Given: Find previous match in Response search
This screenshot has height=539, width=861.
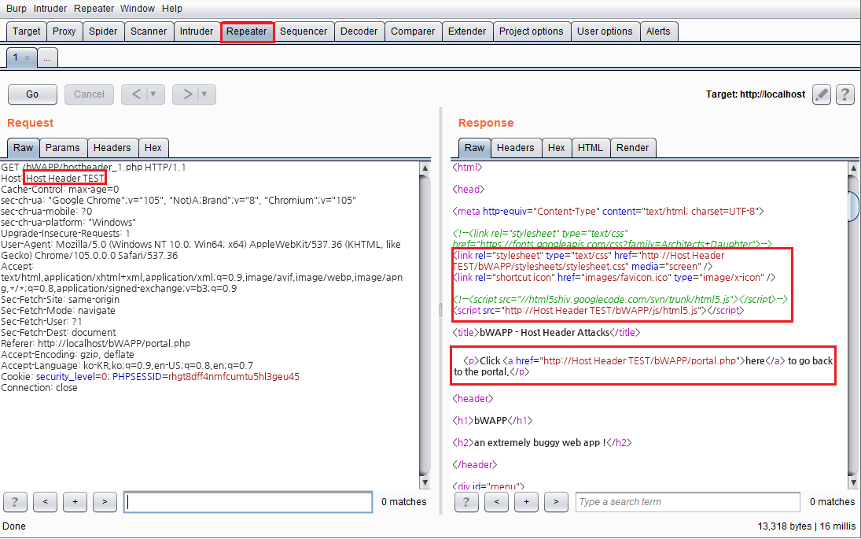Looking at the screenshot, I should tap(496, 502).
